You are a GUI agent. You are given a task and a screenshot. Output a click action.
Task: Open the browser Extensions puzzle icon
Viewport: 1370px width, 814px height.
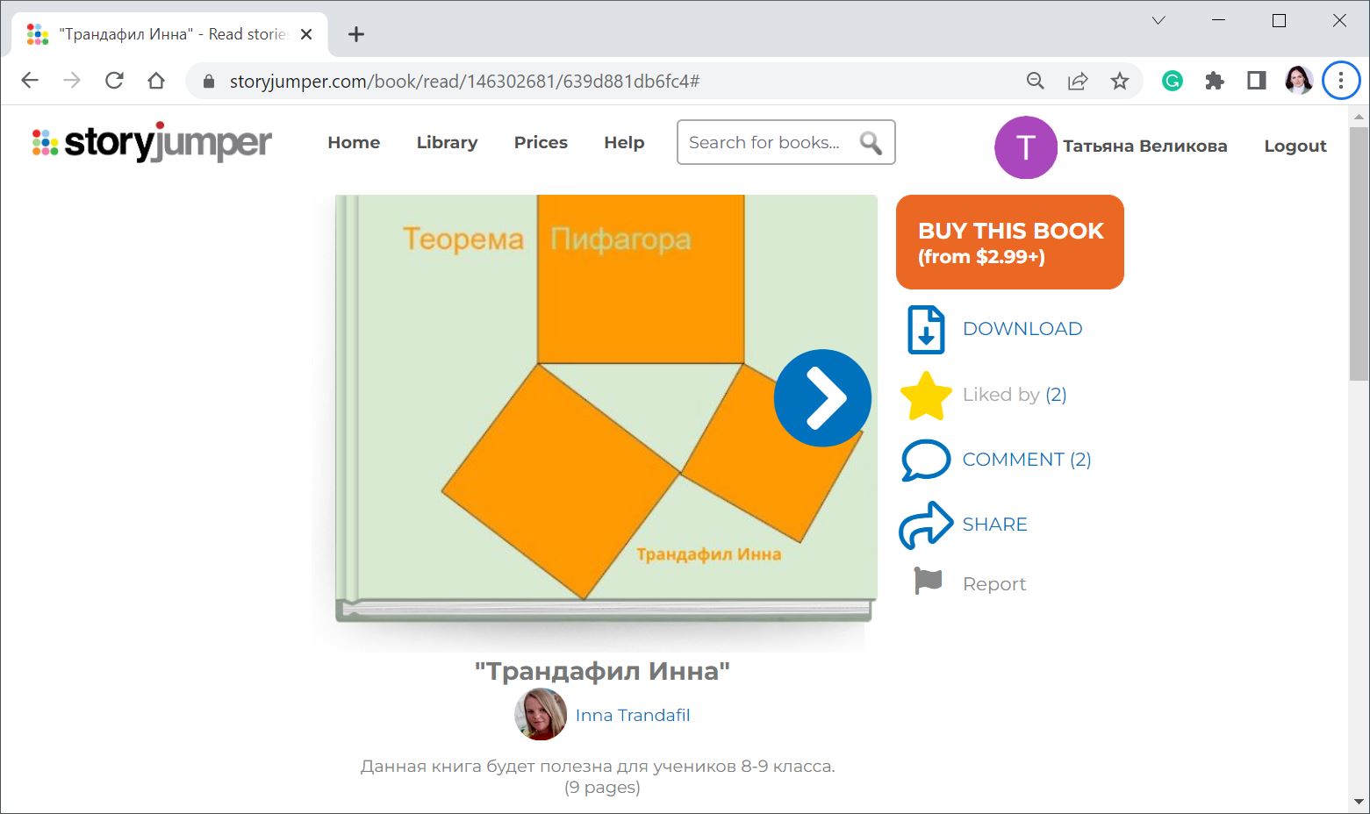tap(1214, 82)
